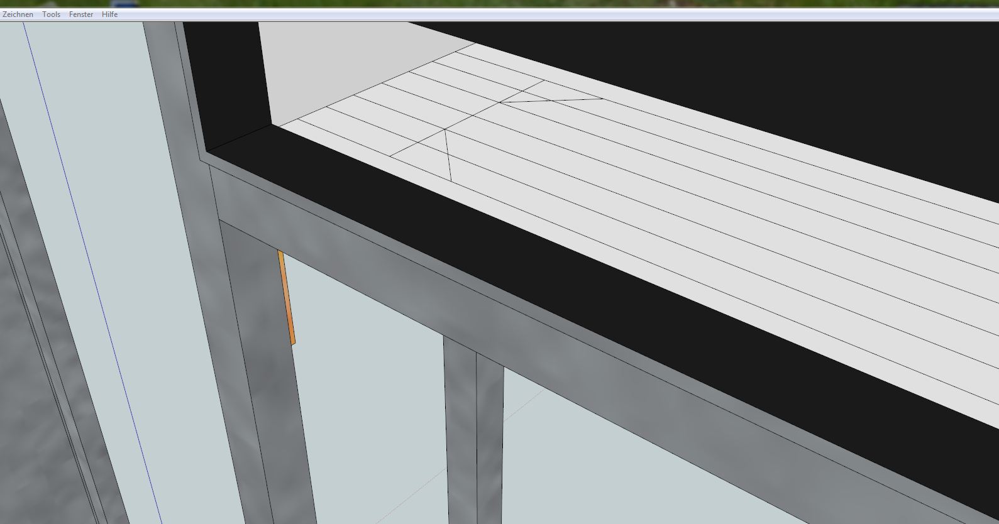The image size is (999, 524).
Task: Click the dotted guide line near center leg
Action: 528,403
